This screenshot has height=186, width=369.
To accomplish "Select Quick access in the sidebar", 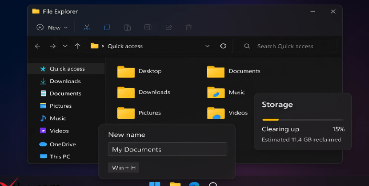I will coord(66,69).
